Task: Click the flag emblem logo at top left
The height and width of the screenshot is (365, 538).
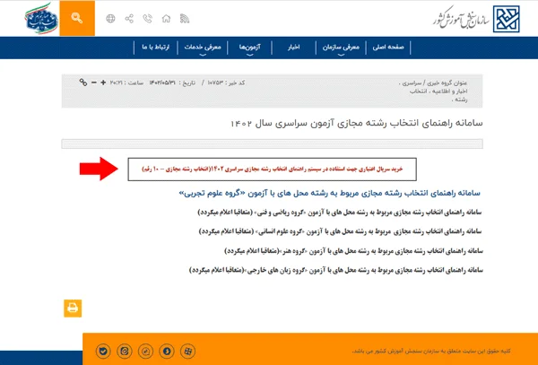Action: [x=41, y=19]
